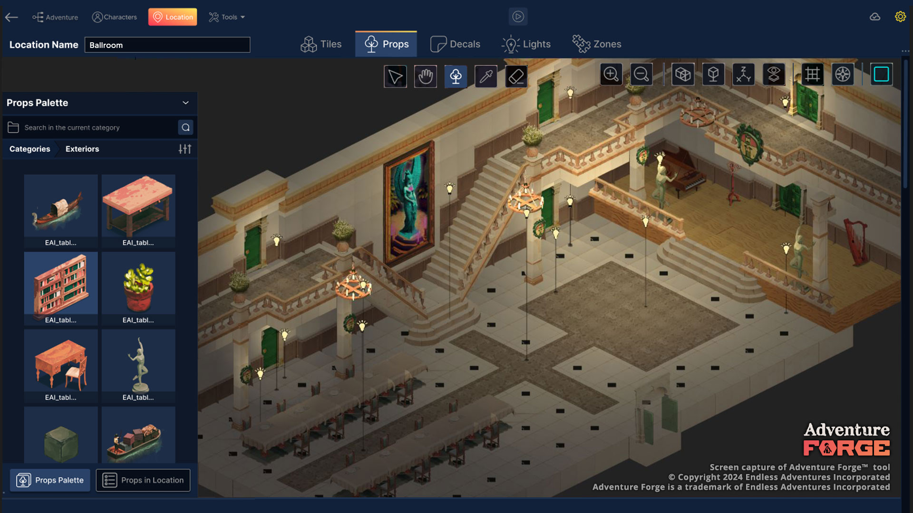Edit the Location Name field

click(x=167, y=45)
